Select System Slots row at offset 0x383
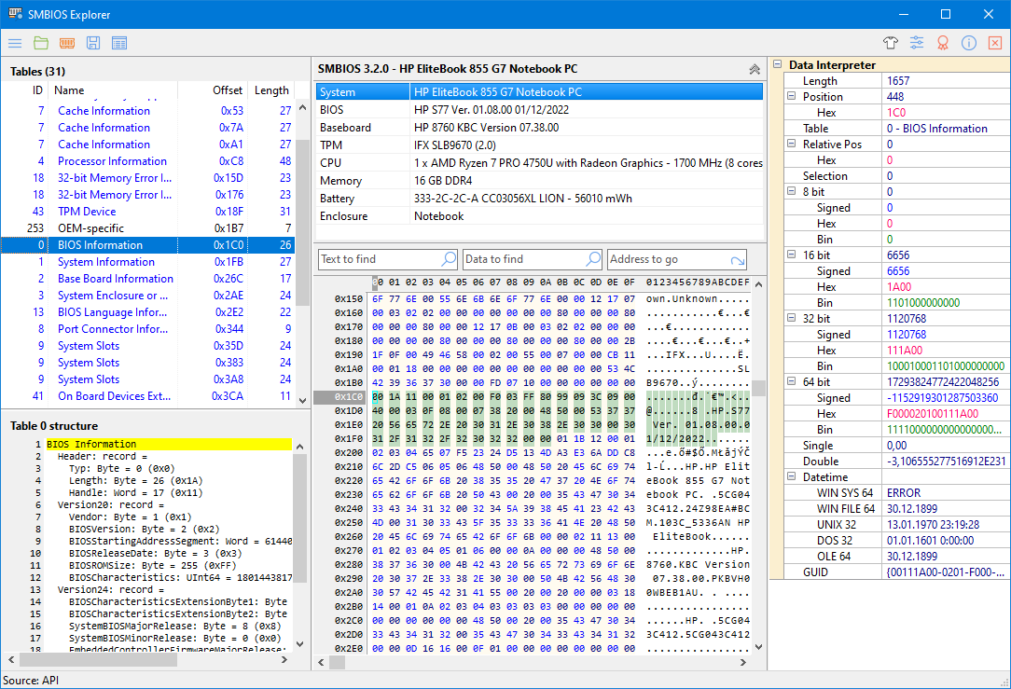 [x=147, y=363]
